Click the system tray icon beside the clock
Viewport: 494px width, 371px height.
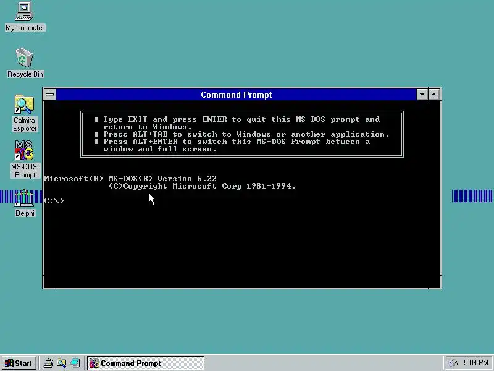453,363
